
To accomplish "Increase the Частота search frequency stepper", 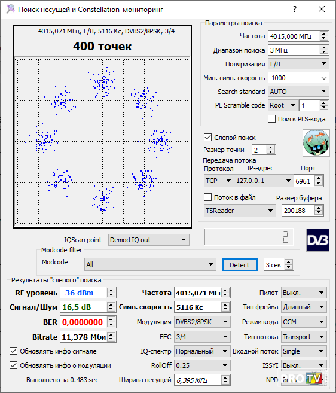I will pos(323,34).
